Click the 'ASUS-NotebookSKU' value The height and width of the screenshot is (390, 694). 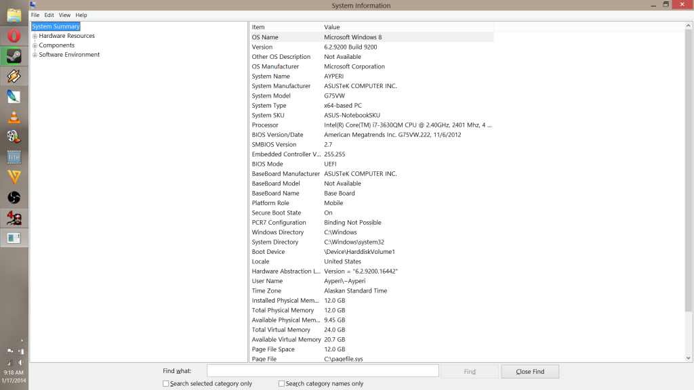352,115
